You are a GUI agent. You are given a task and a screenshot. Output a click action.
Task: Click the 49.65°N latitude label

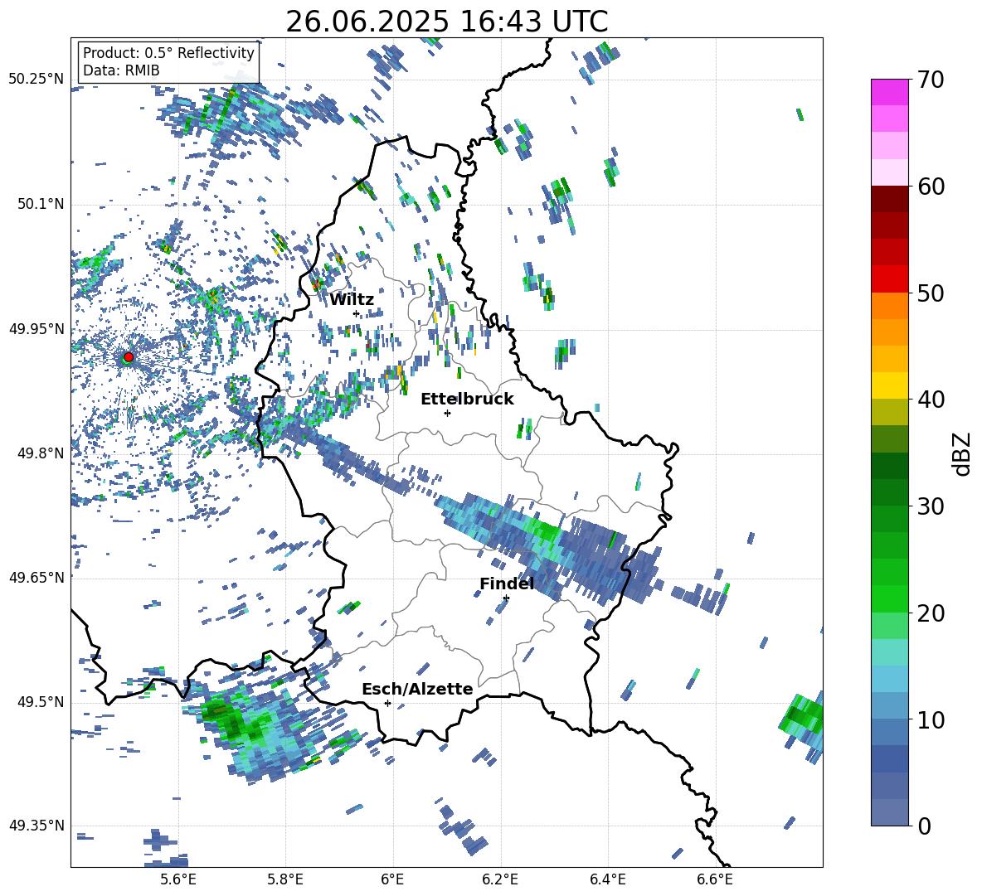36,578
